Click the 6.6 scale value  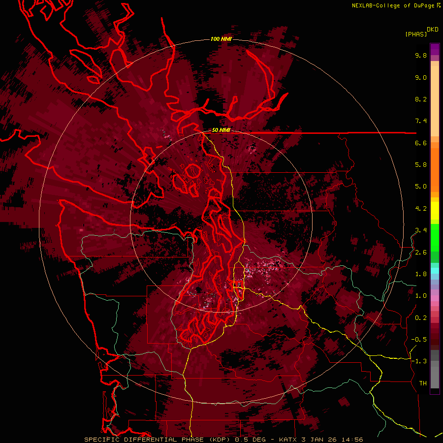[421, 143]
